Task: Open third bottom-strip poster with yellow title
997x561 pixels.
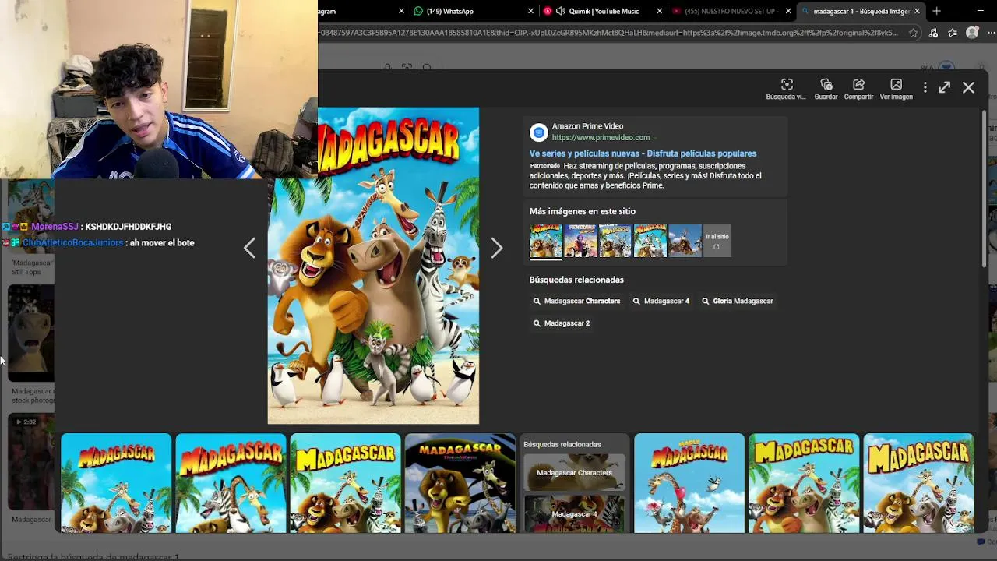Action: (345, 483)
